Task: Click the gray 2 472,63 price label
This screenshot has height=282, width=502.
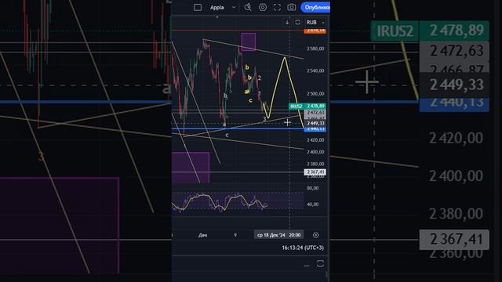Action: click(315, 113)
